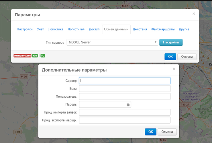Screen dimensions: 212x143
Task: Click into the База input field
Action: tap(125, 89)
